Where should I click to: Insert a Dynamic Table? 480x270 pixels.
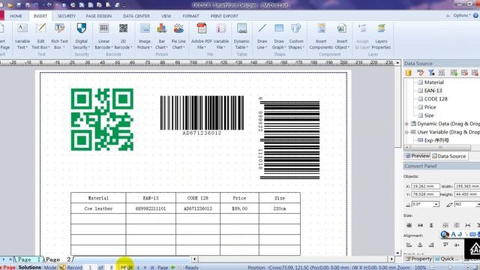tap(241, 36)
